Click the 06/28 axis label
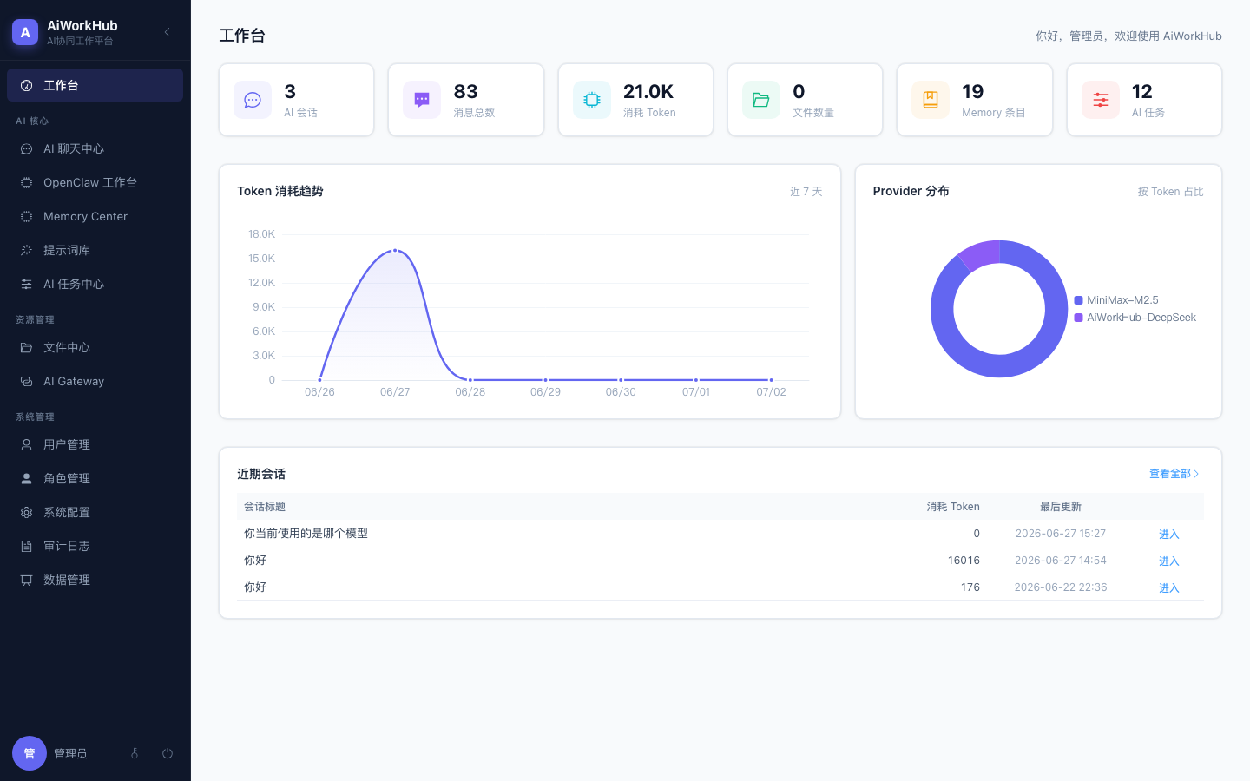The image size is (1250, 781). click(470, 392)
